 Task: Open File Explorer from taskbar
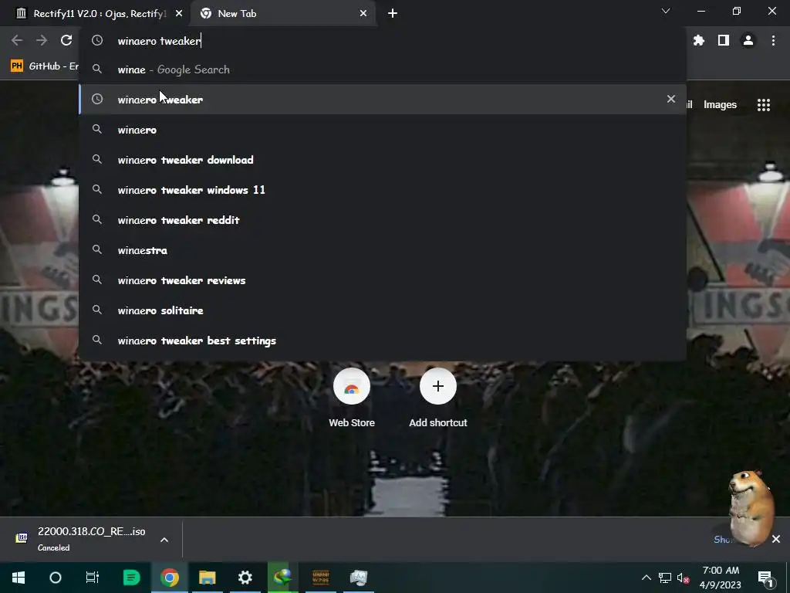click(207, 578)
